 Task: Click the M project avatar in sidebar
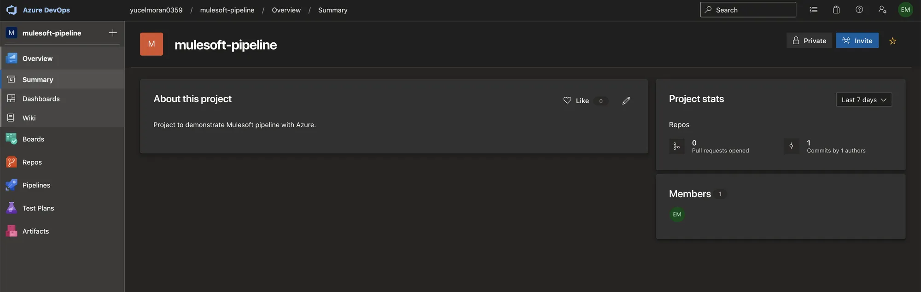pyautogui.click(x=12, y=33)
